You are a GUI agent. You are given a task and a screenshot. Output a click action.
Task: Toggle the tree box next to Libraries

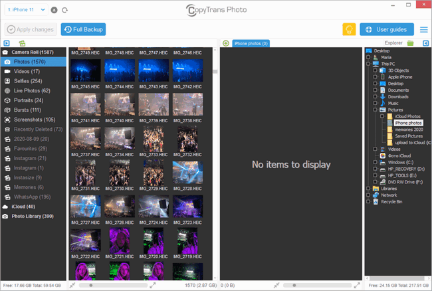click(368, 189)
